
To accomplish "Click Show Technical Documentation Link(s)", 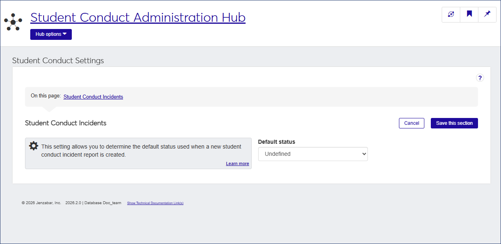I will [x=155, y=203].
